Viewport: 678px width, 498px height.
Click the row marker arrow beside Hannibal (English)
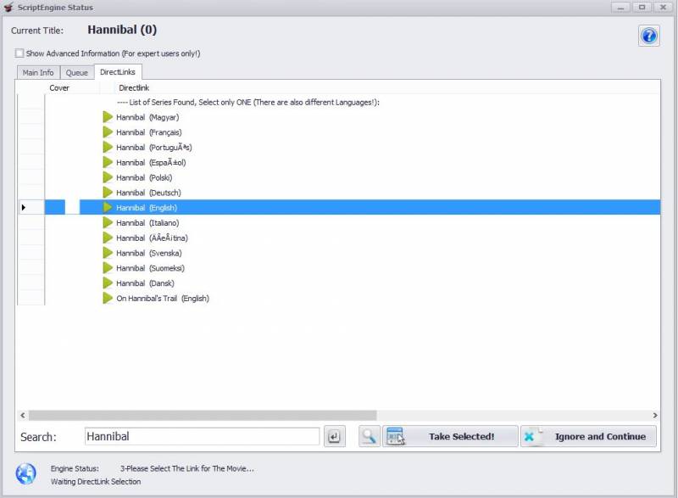(x=24, y=208)
